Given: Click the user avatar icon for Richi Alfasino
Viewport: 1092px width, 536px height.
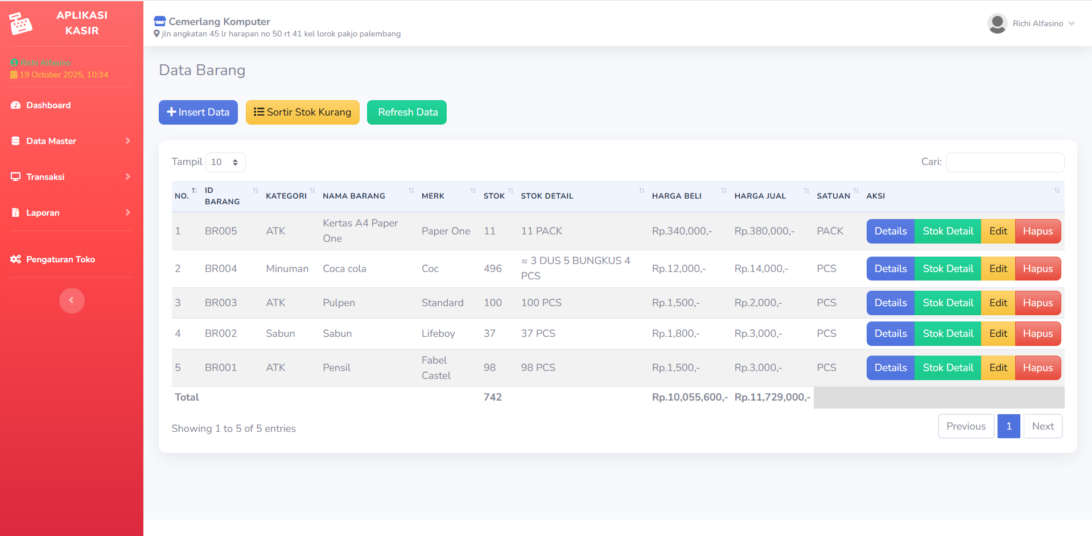Looking at the screenshot, I should click(x=997, y=23).
